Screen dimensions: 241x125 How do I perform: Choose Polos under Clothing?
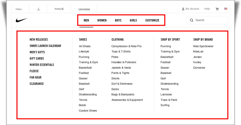(115, 57)
